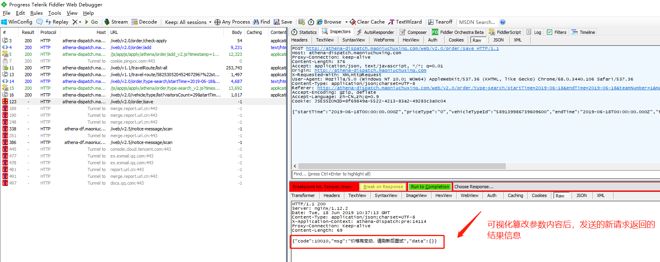Switch to the Statistics tab
Viewport: 660px width, 262px height.
coord(304,32)
